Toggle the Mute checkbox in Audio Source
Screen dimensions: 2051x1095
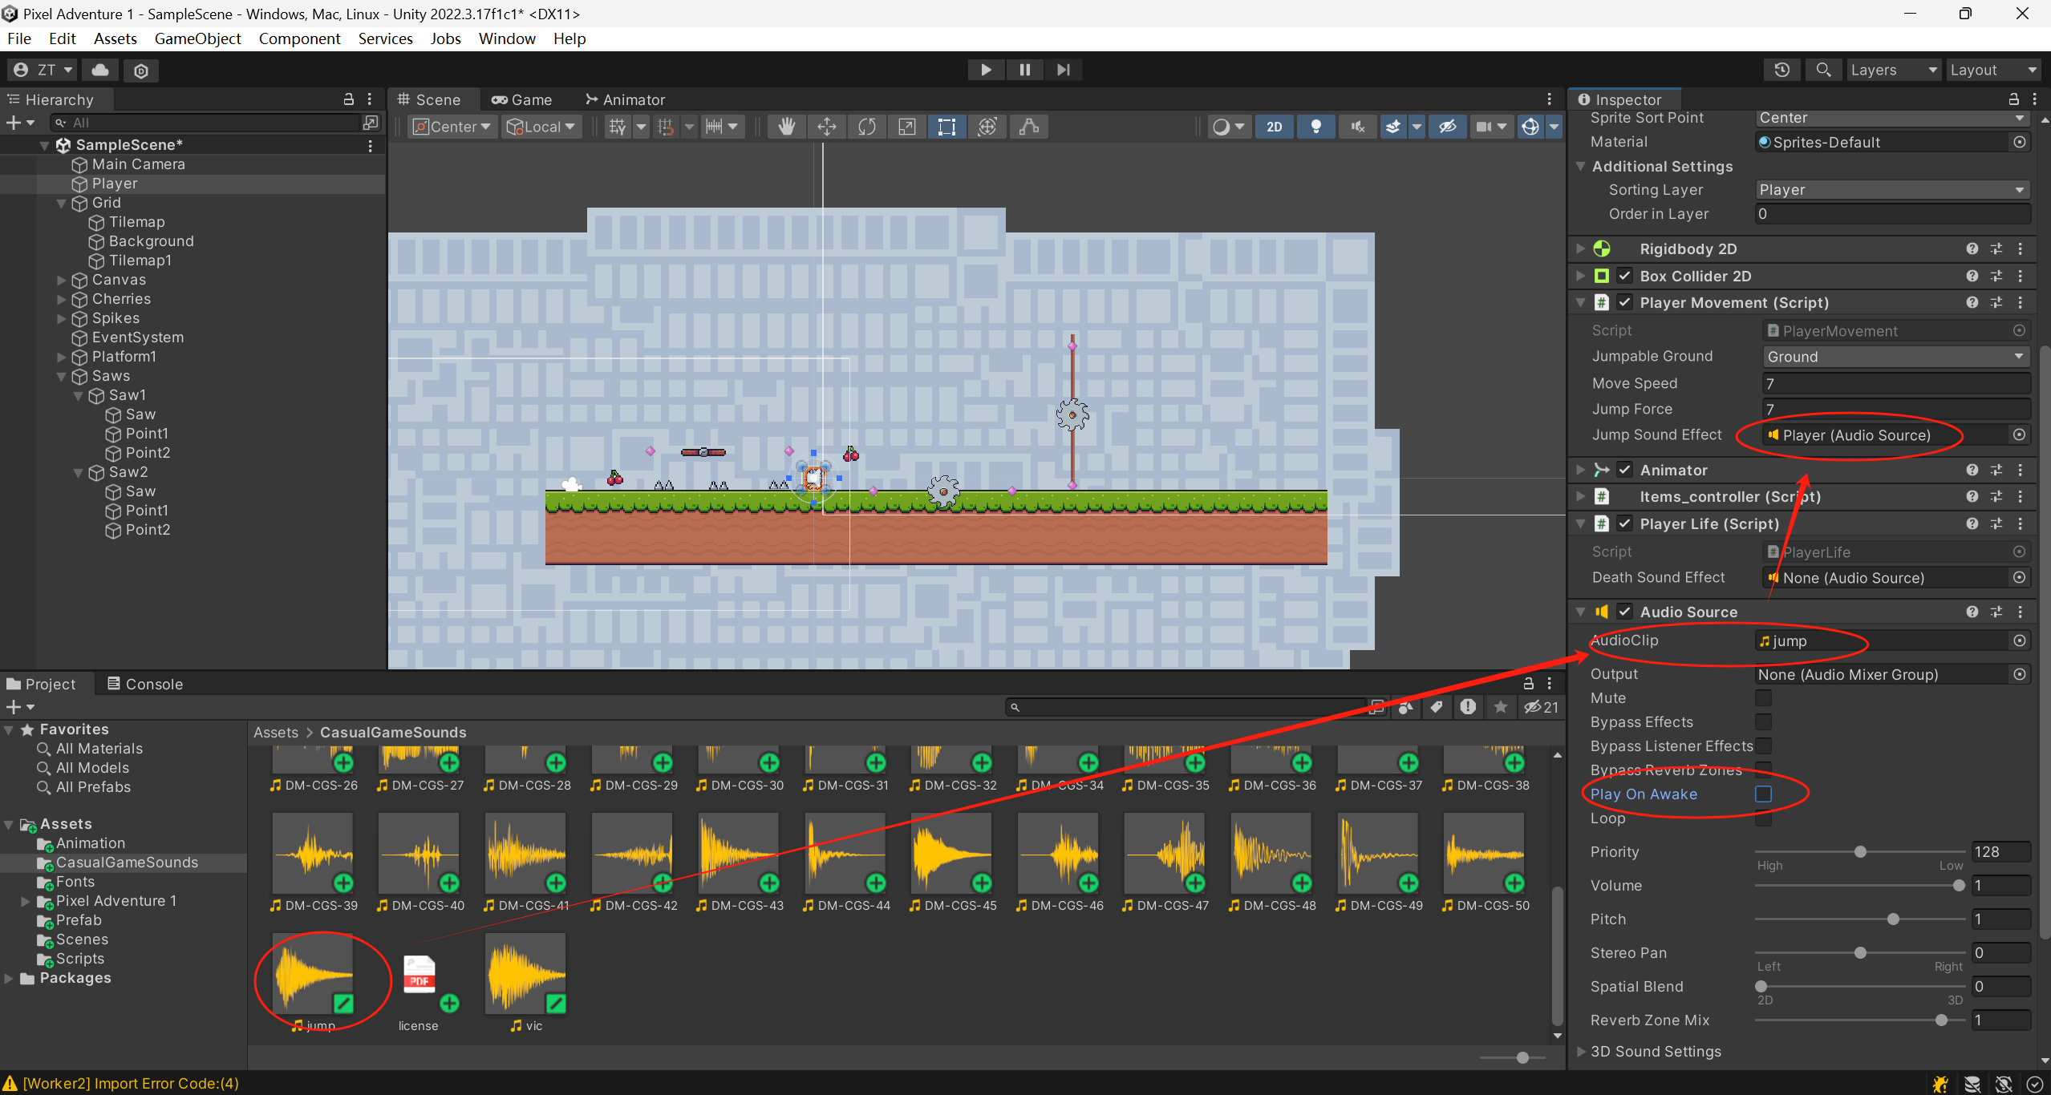1763,697
